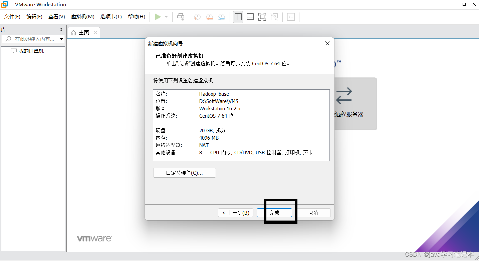
Task: Click the Take Snapshot clock icon
Action: (197, 17)
